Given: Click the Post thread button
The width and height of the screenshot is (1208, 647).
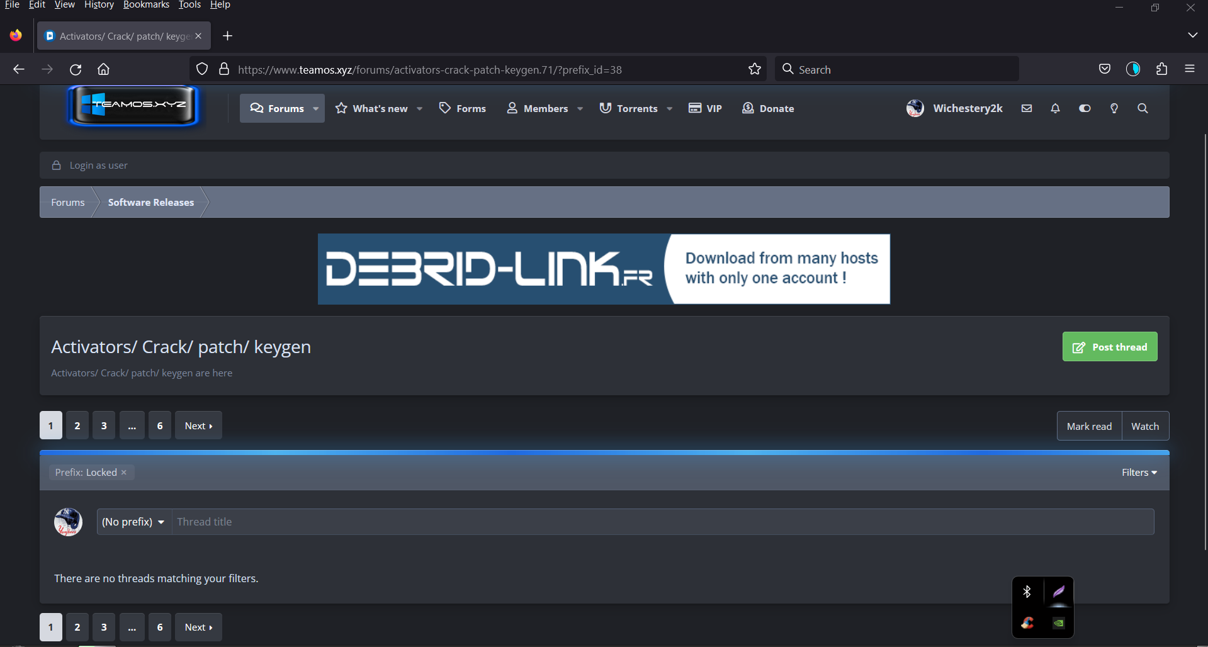Looking at the screenshot, I should [x=1110, y=347].
